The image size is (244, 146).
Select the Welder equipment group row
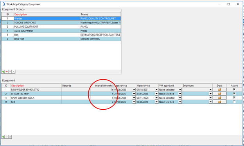point(61,18)
